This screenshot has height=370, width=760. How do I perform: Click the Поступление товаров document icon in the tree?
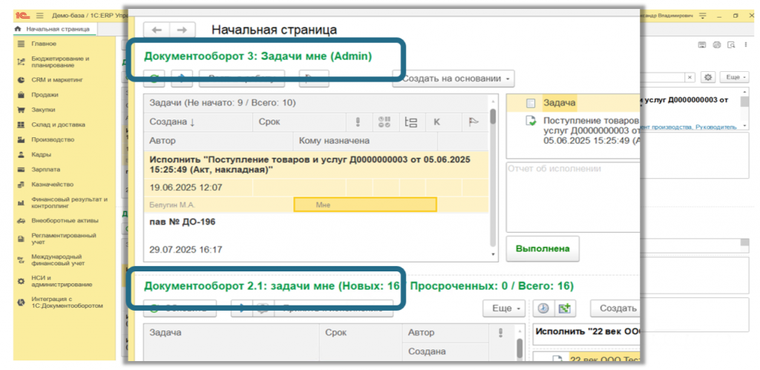pos(531,121)
